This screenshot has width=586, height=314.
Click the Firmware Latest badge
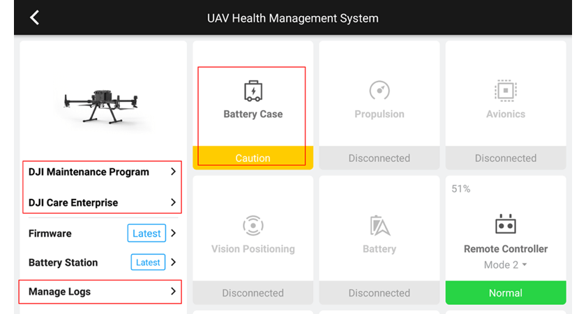(146, 233)
